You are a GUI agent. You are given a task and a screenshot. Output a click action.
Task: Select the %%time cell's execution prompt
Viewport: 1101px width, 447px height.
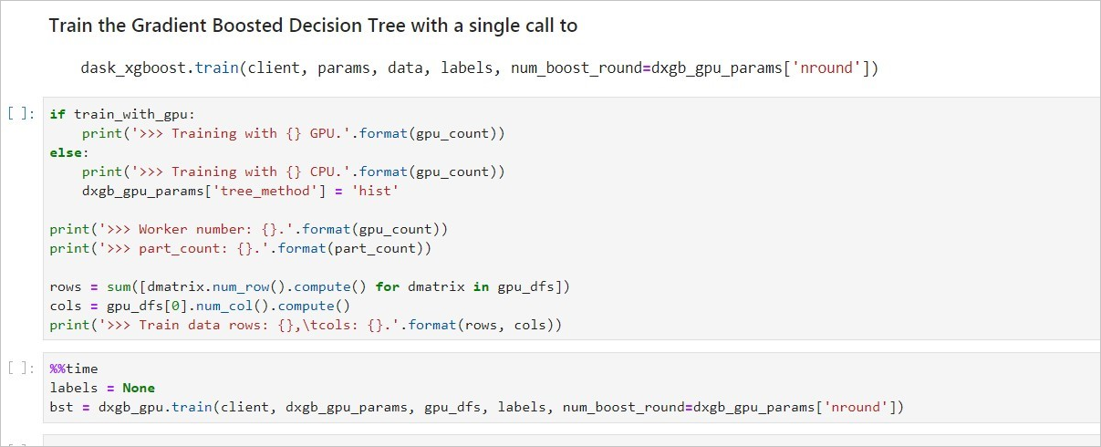tap(21, 369)
